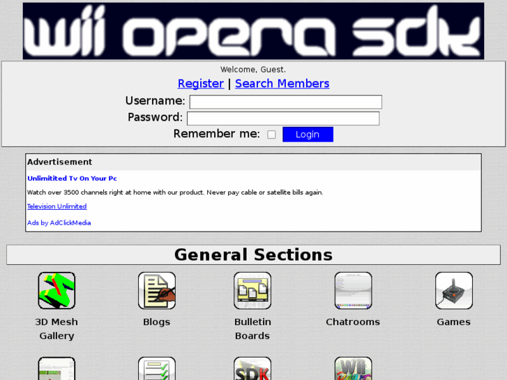Tick the Remember me checkbox
The image size is (507, 380).
pos(271,135)
